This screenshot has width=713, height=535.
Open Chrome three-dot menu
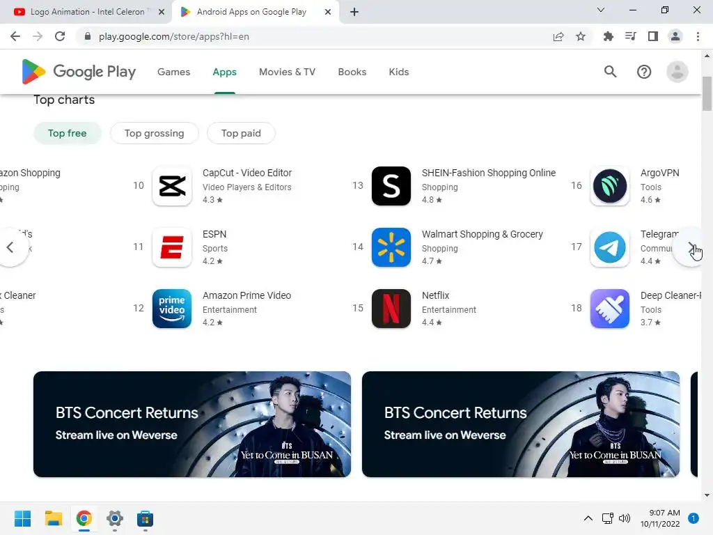(698, 36)
